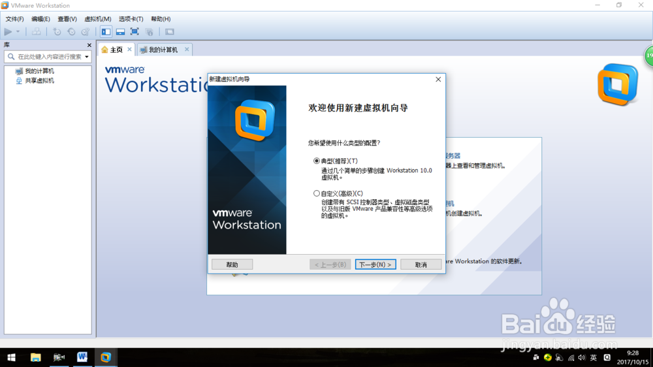Click the full screen mode icon
This screenshot has height=367, width=653.
tap(135, 31)
